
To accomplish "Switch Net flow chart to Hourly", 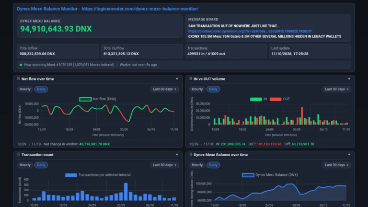I will click(x=25, y=89).
